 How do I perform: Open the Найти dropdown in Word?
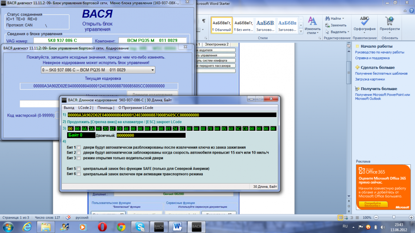point(335,18)
